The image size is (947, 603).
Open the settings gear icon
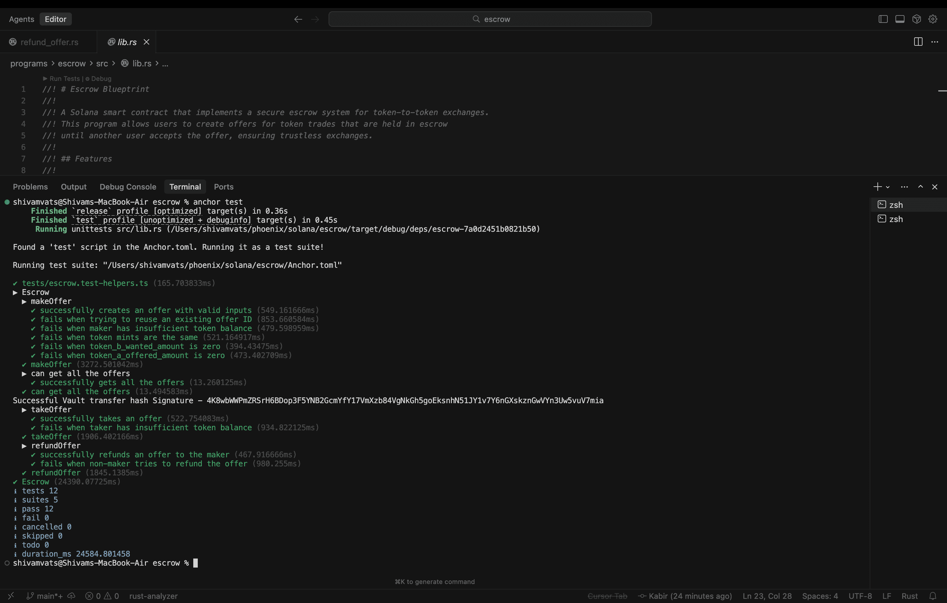[x=933, y=19]
